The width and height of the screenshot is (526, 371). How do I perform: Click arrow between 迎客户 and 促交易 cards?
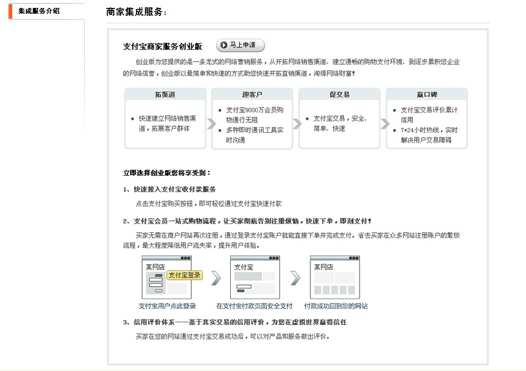[297, 124]
